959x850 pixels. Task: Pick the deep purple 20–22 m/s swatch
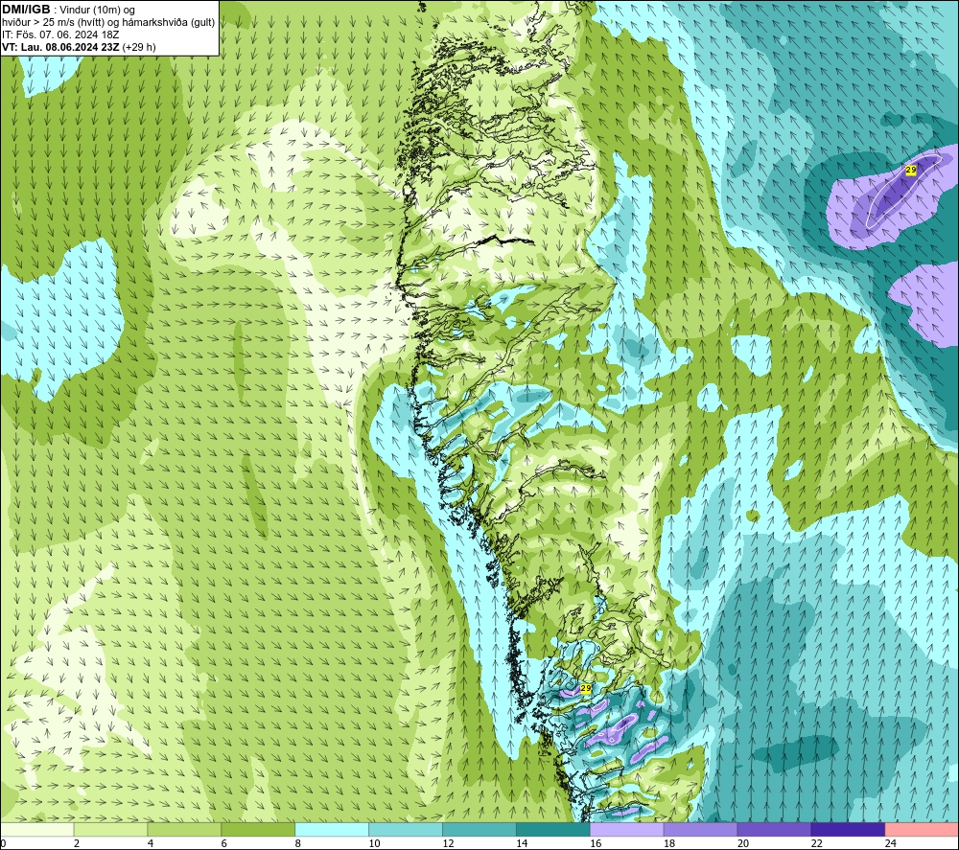[774, 830]
